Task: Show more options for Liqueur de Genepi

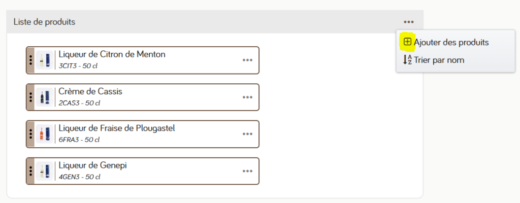Action: coord(247,171)
